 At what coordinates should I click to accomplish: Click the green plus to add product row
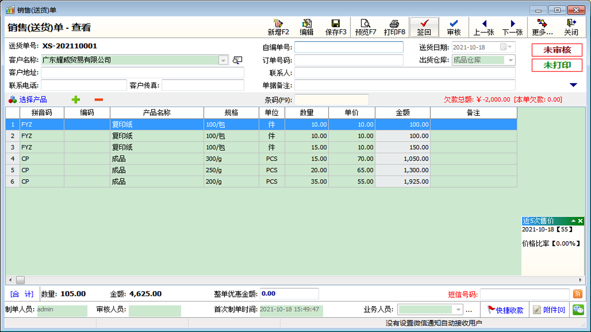(76, 99)
